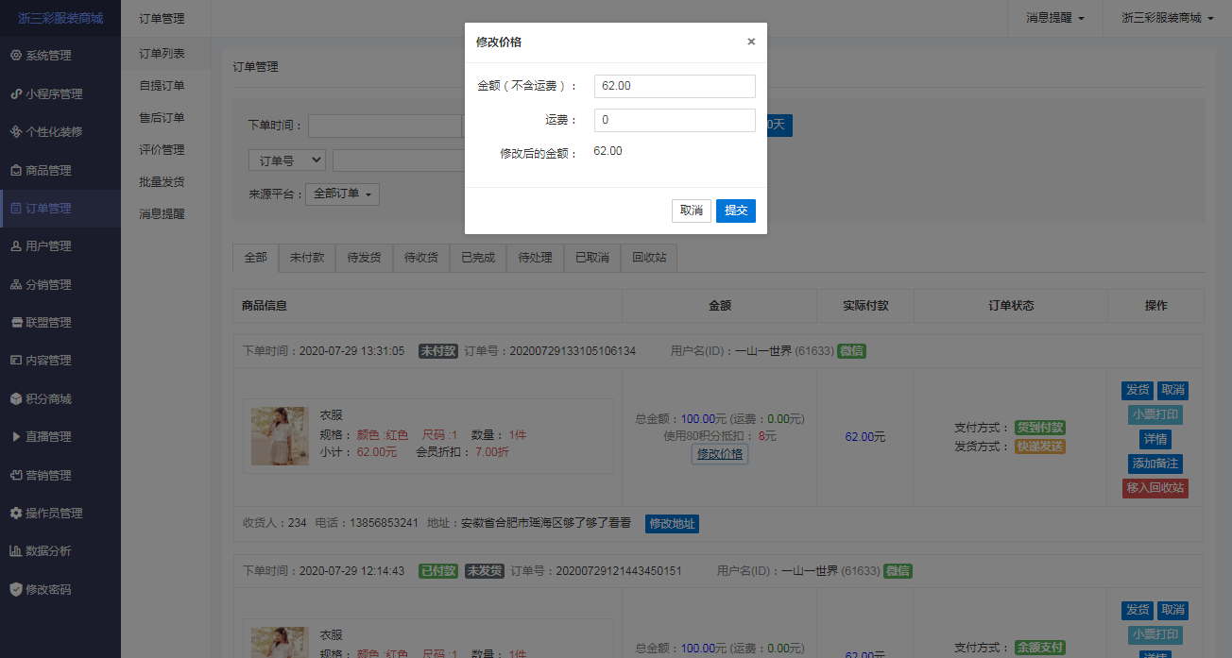Click the 用户管理 person icon

[15, 246]
